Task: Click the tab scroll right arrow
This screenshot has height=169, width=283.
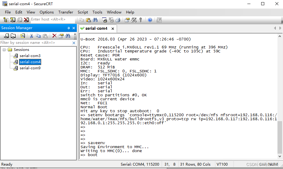Action: 280,28
